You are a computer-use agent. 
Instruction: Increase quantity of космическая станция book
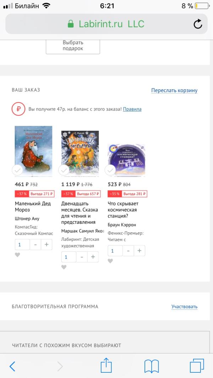coord(140,251)
